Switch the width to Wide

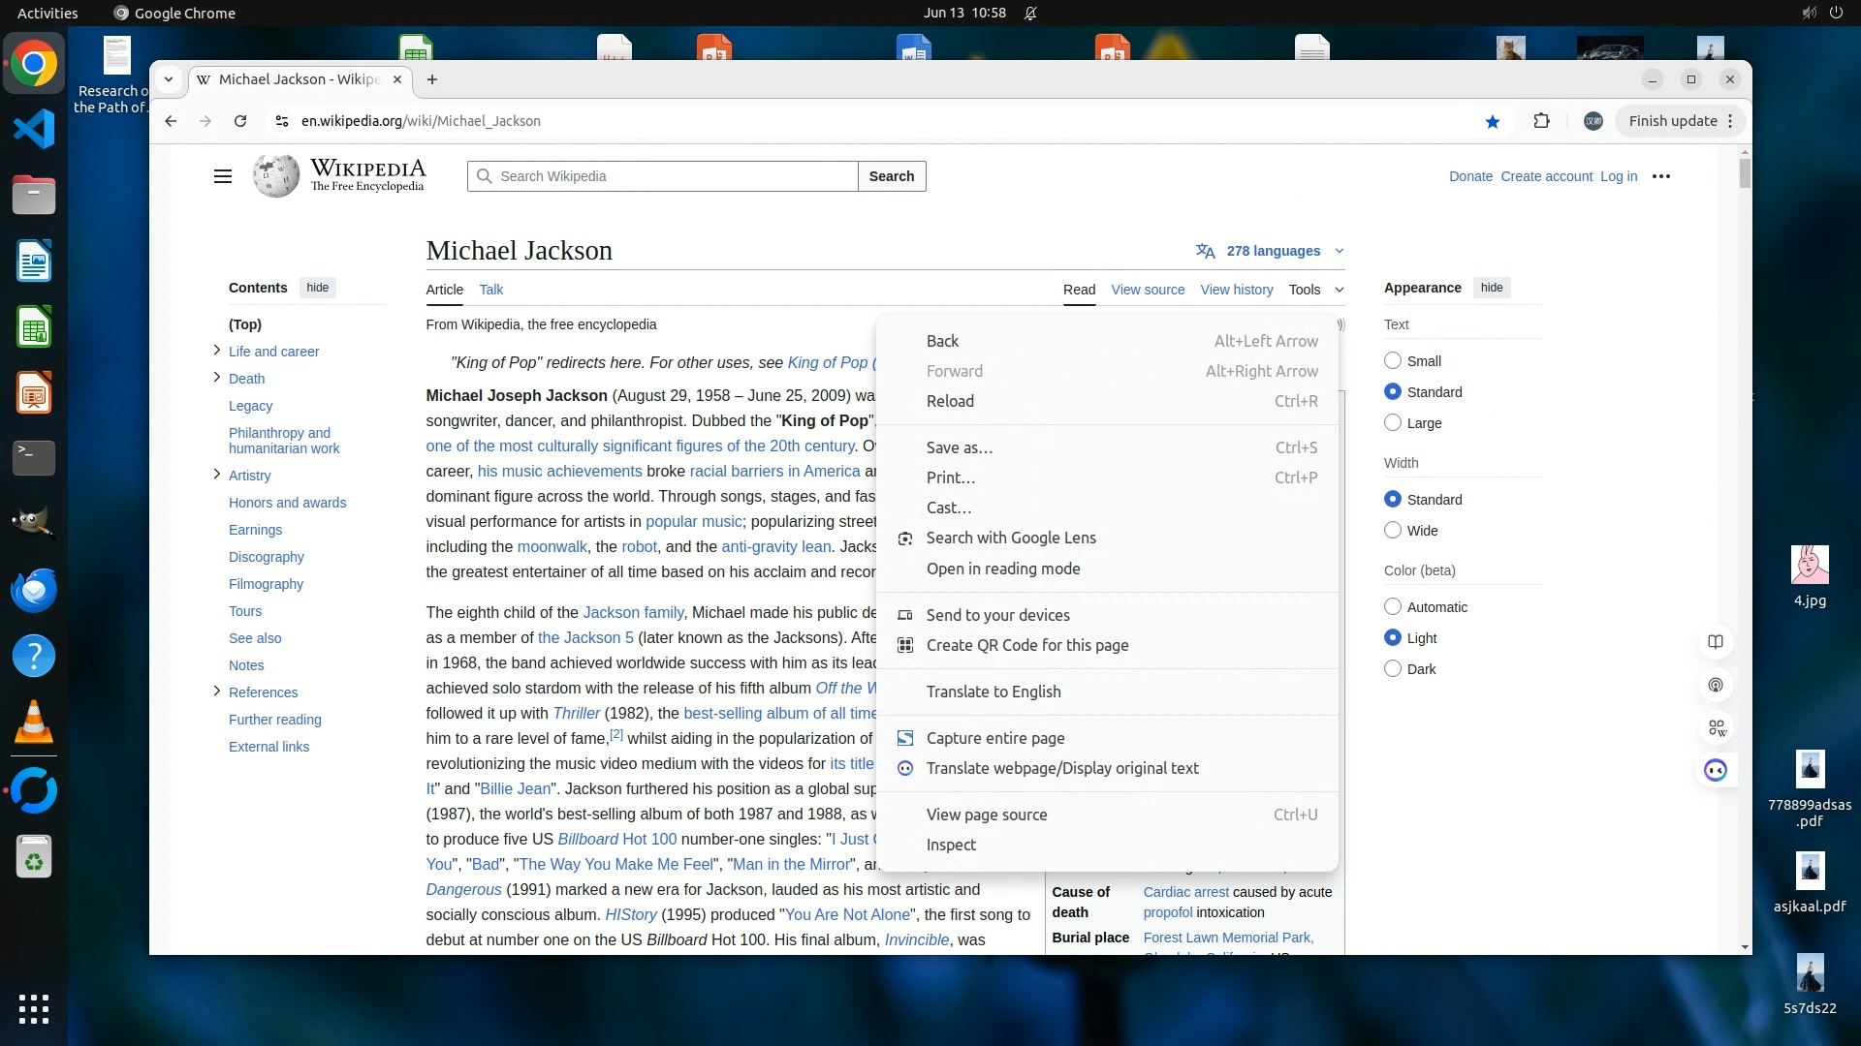point(1393,531)
